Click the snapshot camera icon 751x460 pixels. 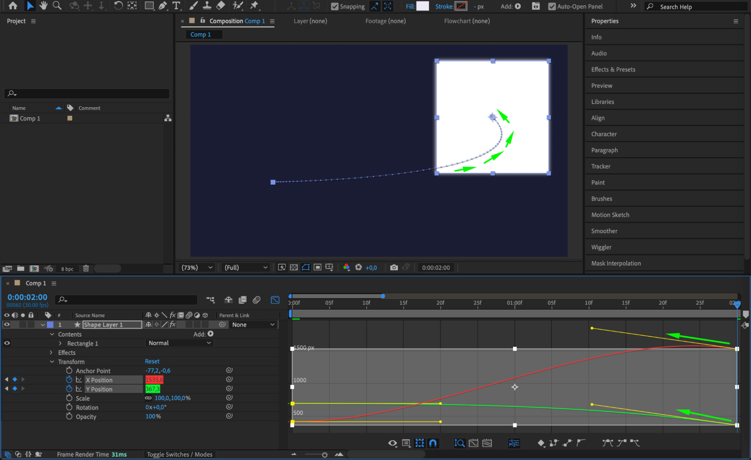[x=394, y=268]
